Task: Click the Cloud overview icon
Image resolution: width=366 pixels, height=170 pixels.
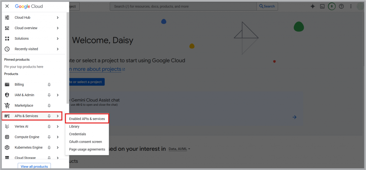Action: (7, 28)
